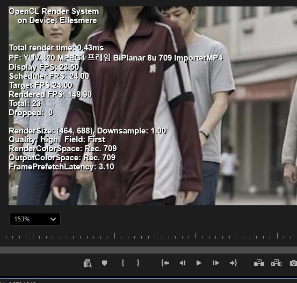
Task: Click the 'OpenCL Render System' heading text
Action: click(x=54, y=11)
